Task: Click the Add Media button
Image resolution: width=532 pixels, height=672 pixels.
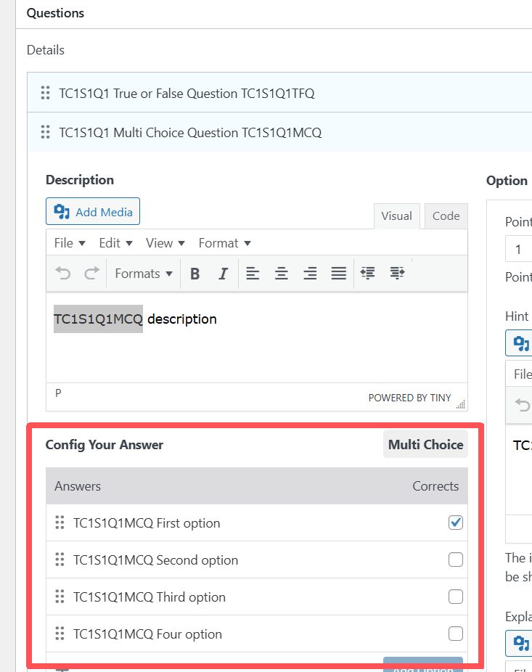Action: [x=93, y=212]
